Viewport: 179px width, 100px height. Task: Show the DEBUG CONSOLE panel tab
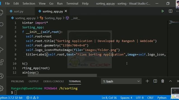pyautogui.click(x=54, y=81)
